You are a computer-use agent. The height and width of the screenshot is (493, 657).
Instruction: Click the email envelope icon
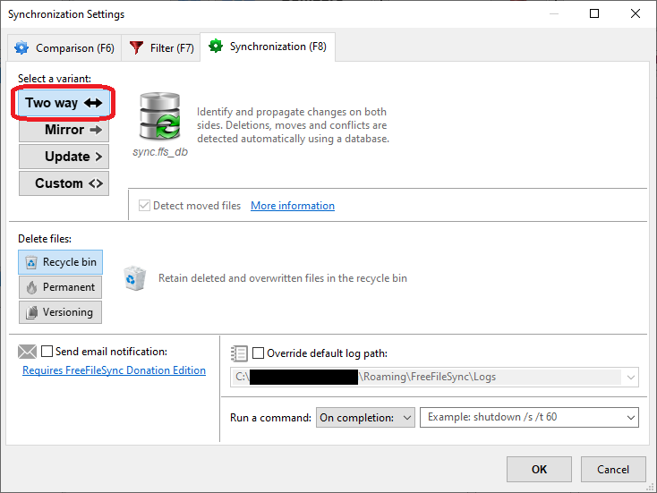(28, 352)
